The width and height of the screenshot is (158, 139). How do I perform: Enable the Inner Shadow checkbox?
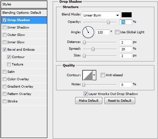click(4, 27)
